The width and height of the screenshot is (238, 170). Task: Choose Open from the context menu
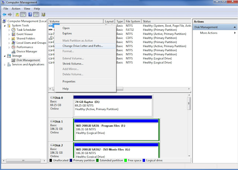pos(85,28)
